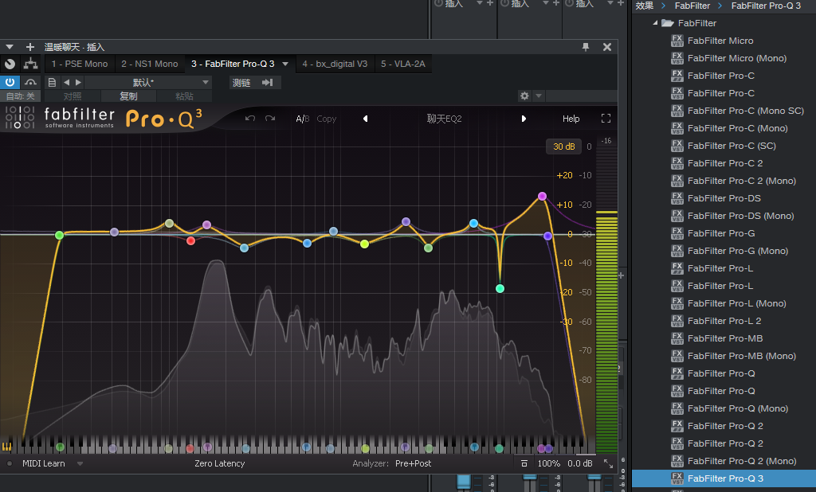This screenshot has width=816, height=492.
Task: Open dropdown arrow beside FabFilter Pro-Q 3 tab
Action: point(285,64)
